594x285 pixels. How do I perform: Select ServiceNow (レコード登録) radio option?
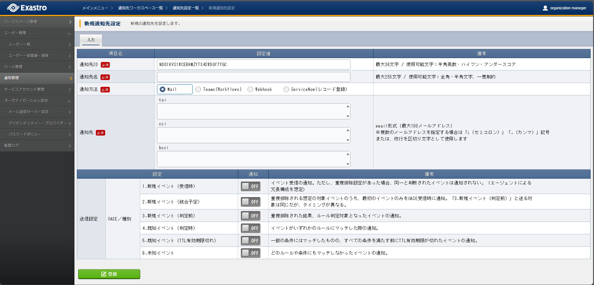coord(286,89)
